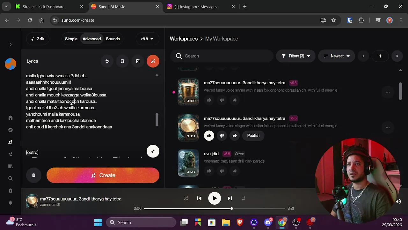Select the Create music note sidebar icon

click(x=11, y=142)
